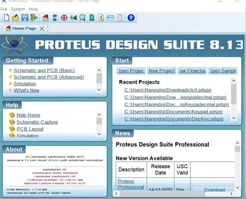Open the PCB Layout help link
The height and width of the screenshot is (199, 246).
tap(30, 129)
